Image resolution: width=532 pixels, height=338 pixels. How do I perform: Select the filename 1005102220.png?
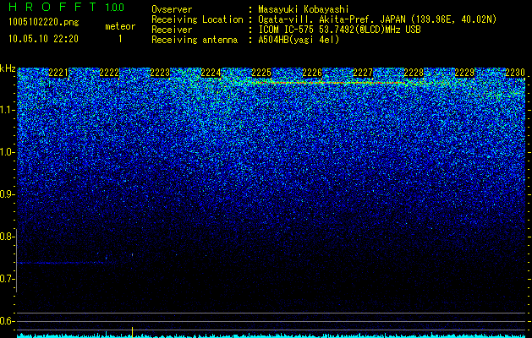coord(44,23)
